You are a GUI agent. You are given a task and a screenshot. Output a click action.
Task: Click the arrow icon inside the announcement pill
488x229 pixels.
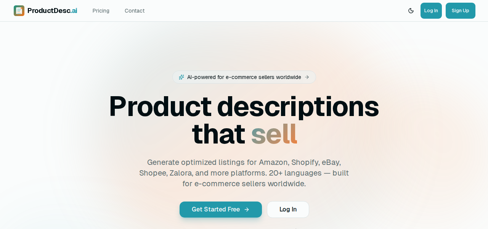click(307, 77)
